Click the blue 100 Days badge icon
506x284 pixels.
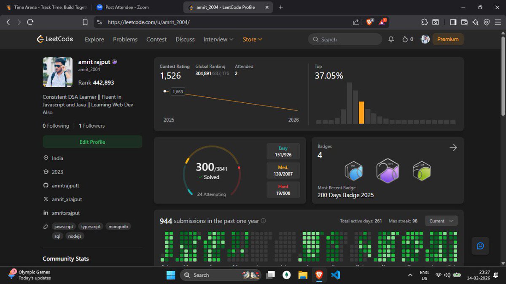coord(354,171)
